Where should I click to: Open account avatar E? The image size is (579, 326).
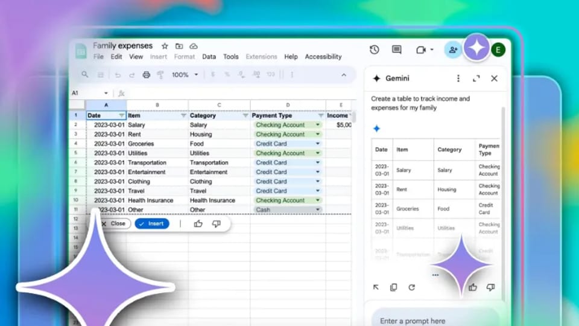(498, 50)
